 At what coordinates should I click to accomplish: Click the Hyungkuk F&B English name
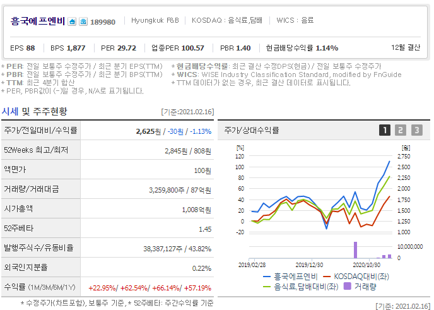tap(155, 20)
